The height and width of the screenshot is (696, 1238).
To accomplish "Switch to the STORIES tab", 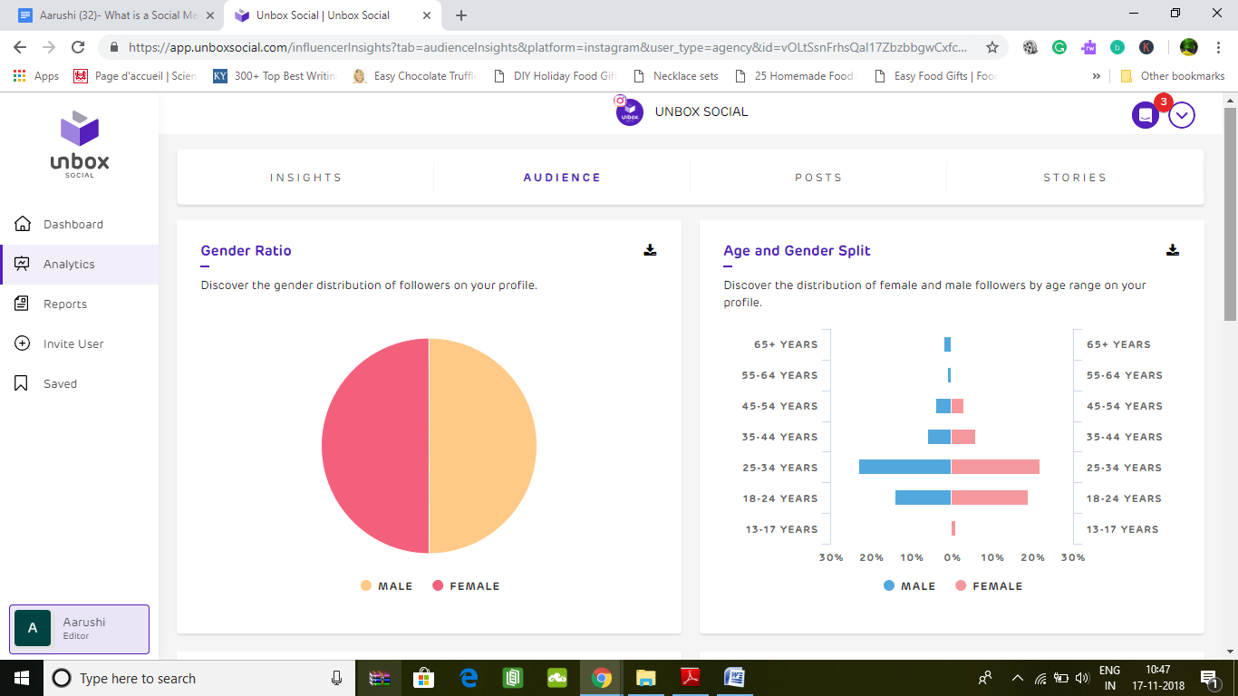I will click(x=1075, y=177).
